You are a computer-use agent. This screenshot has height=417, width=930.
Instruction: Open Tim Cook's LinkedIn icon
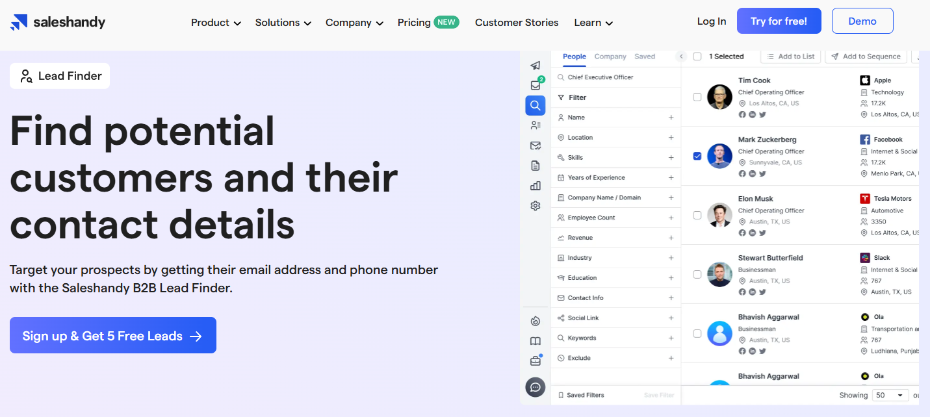coord(752,114)
